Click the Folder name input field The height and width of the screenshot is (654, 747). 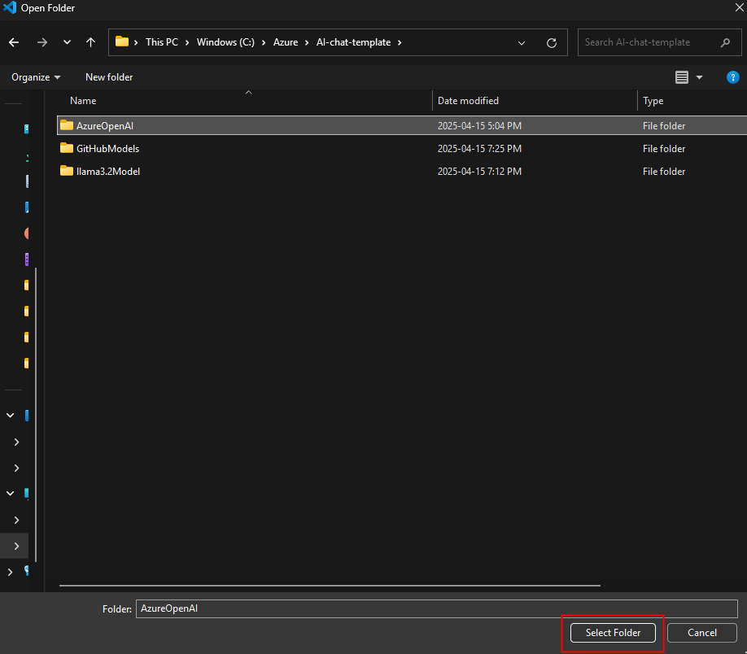click(436, 608)
